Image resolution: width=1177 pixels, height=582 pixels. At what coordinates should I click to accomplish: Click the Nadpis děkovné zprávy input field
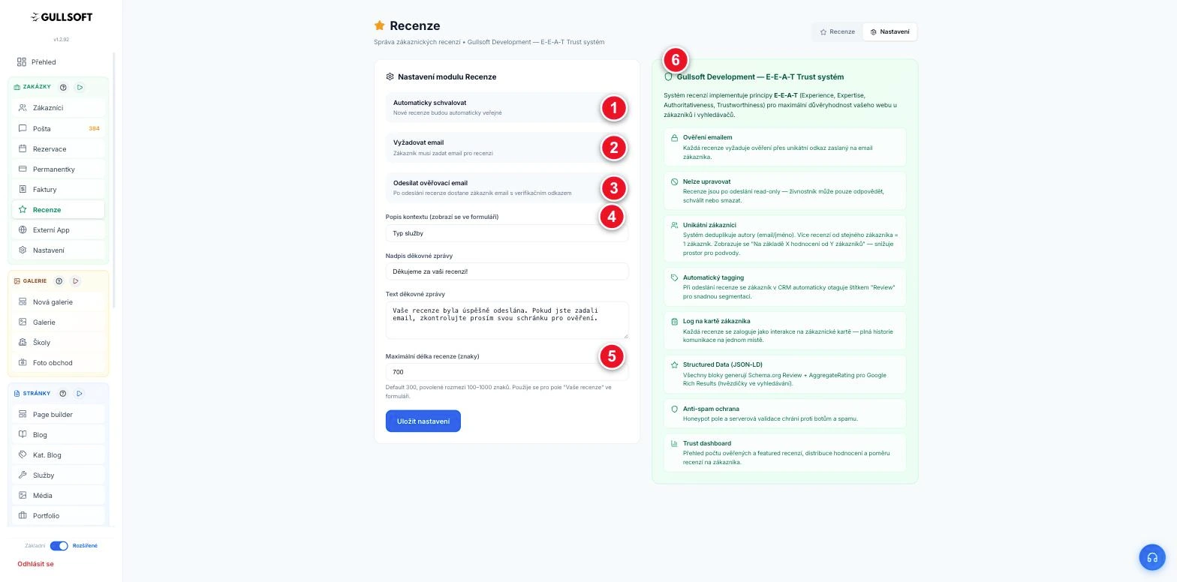point(507,271)
